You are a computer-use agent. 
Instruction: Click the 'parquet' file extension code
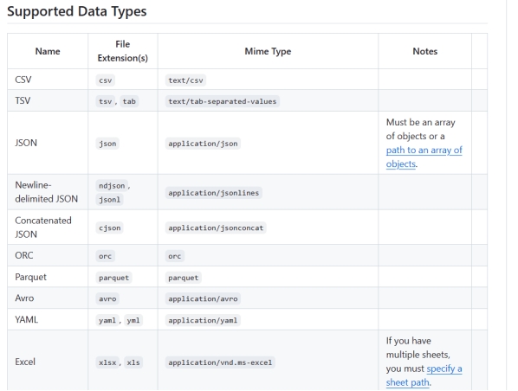tap(113, 278)
